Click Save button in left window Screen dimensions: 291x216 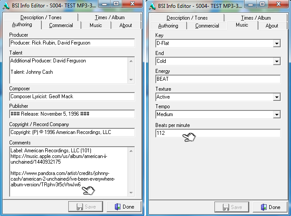[86, 207]
